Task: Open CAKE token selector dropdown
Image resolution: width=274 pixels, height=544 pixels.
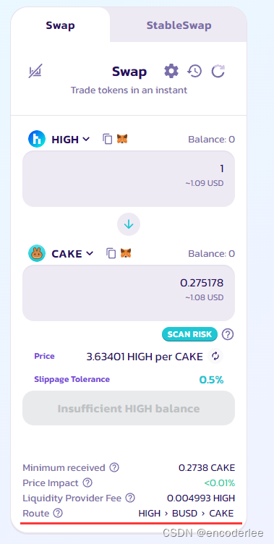Action: point(61,253)
